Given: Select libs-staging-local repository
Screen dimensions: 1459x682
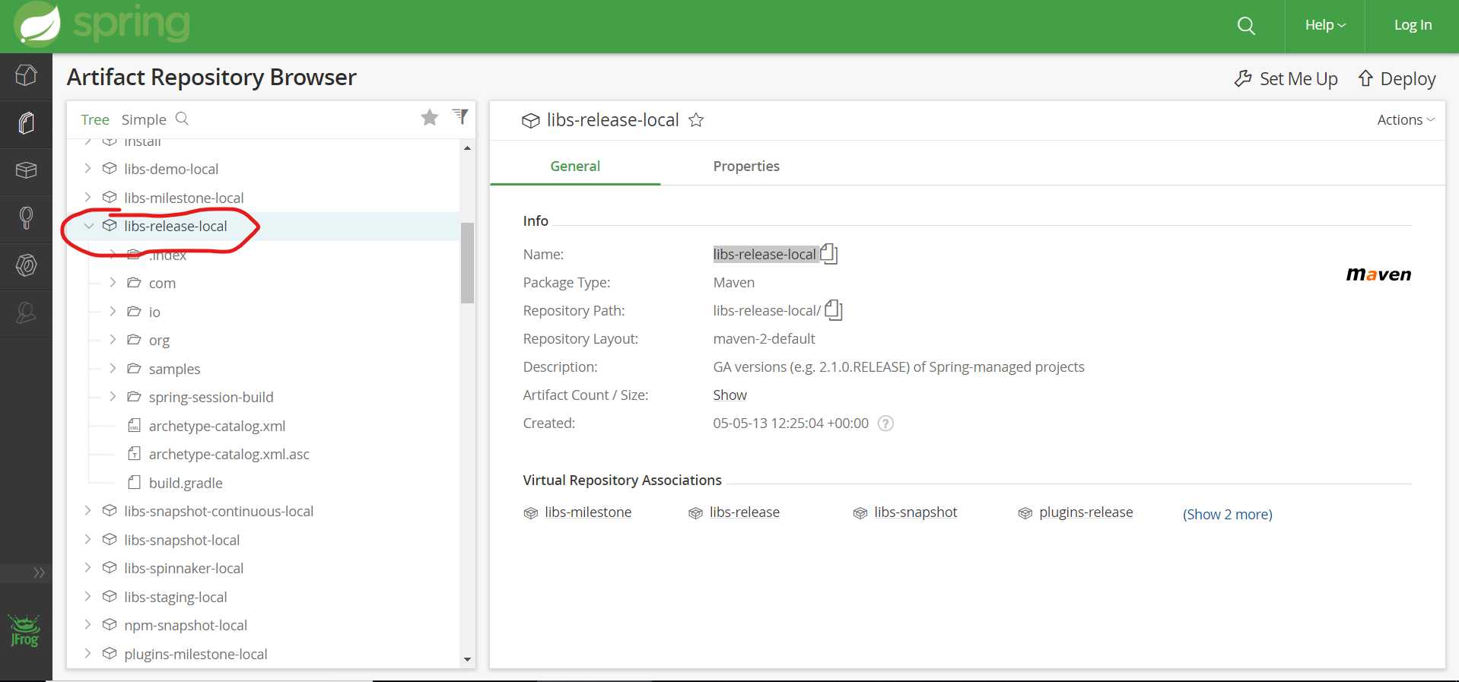Looking at the screenshot, I should 175,597.
